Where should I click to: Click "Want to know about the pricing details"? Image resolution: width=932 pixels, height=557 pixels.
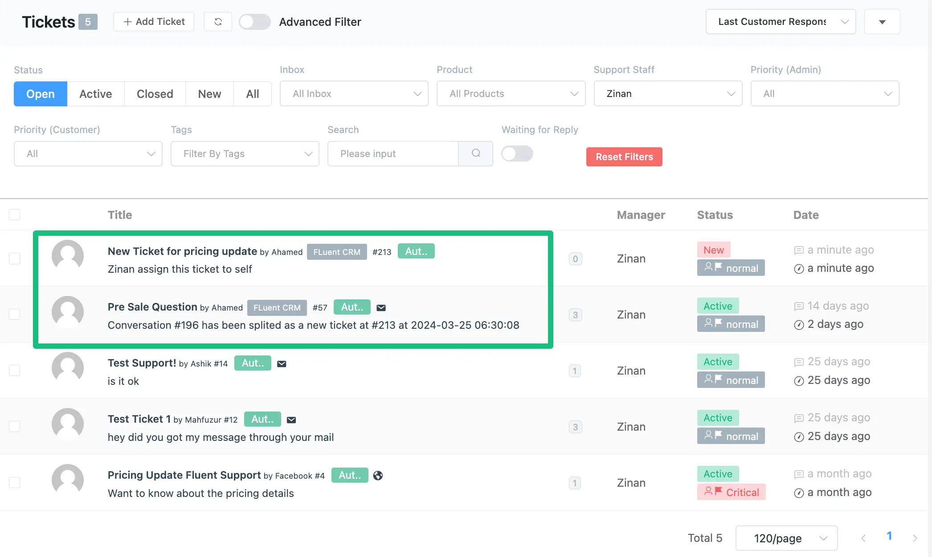(201, 493)
